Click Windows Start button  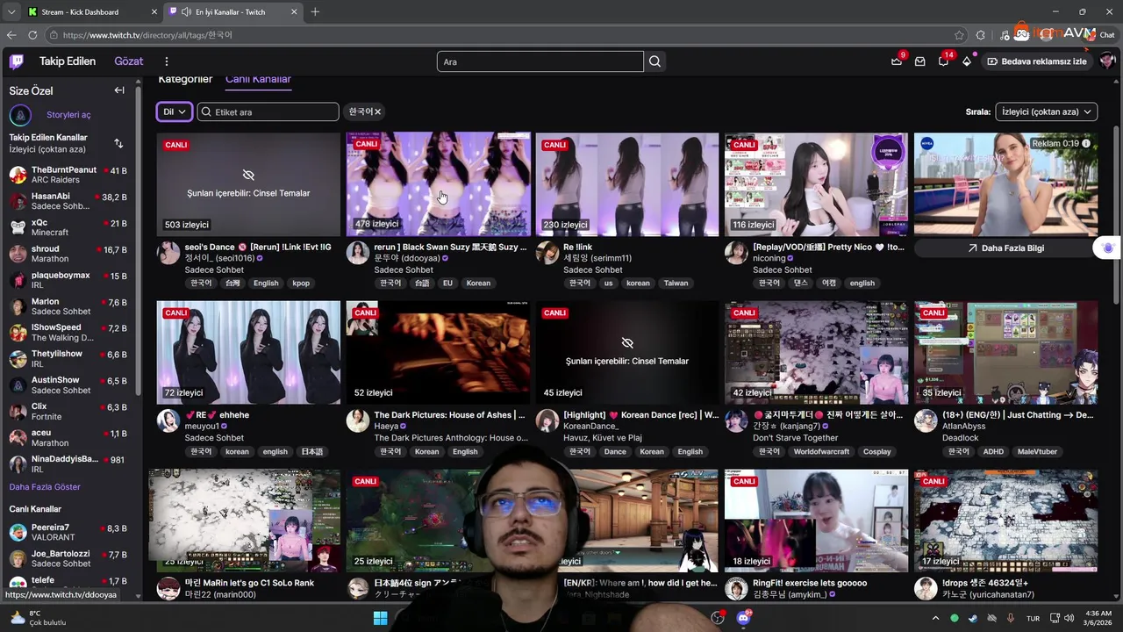pos(380,618)
